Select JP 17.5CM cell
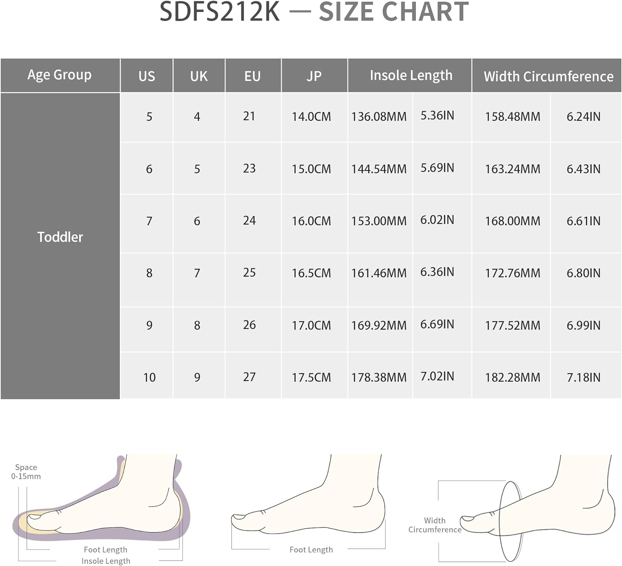Screen dimensions: 622x566 click(314, 376)
